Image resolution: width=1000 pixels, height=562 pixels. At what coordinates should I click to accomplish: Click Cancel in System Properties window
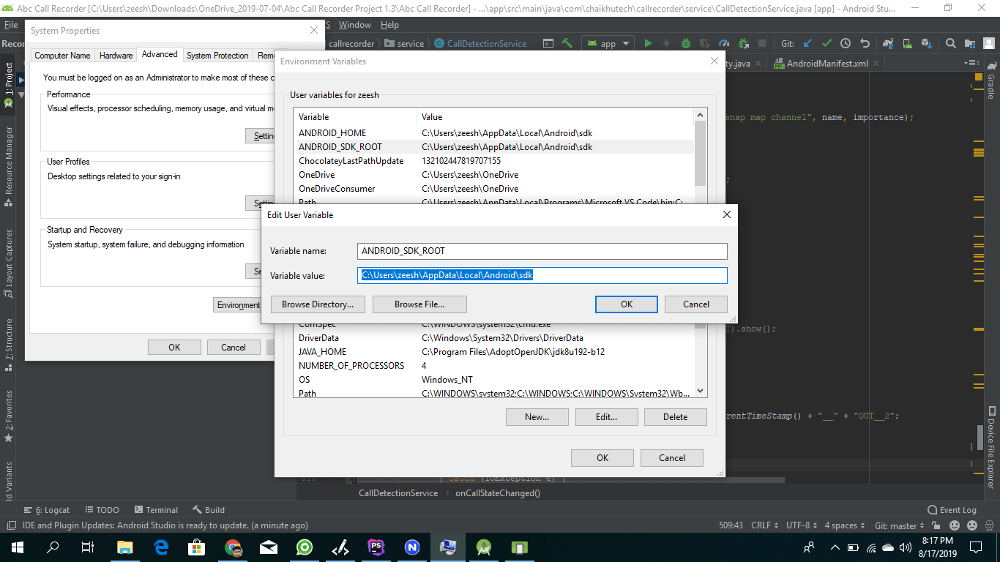234,348
